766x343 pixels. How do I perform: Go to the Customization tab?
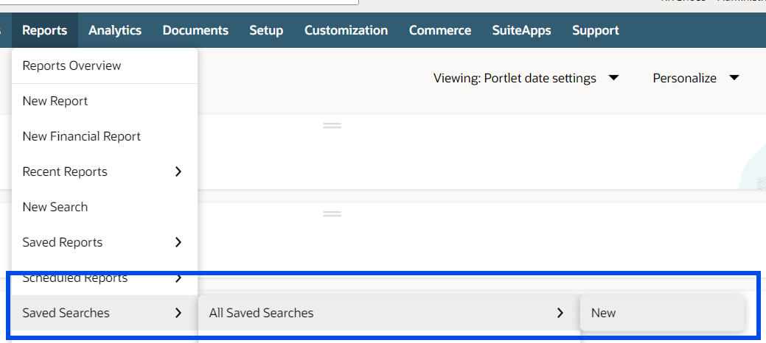(346, 30)
